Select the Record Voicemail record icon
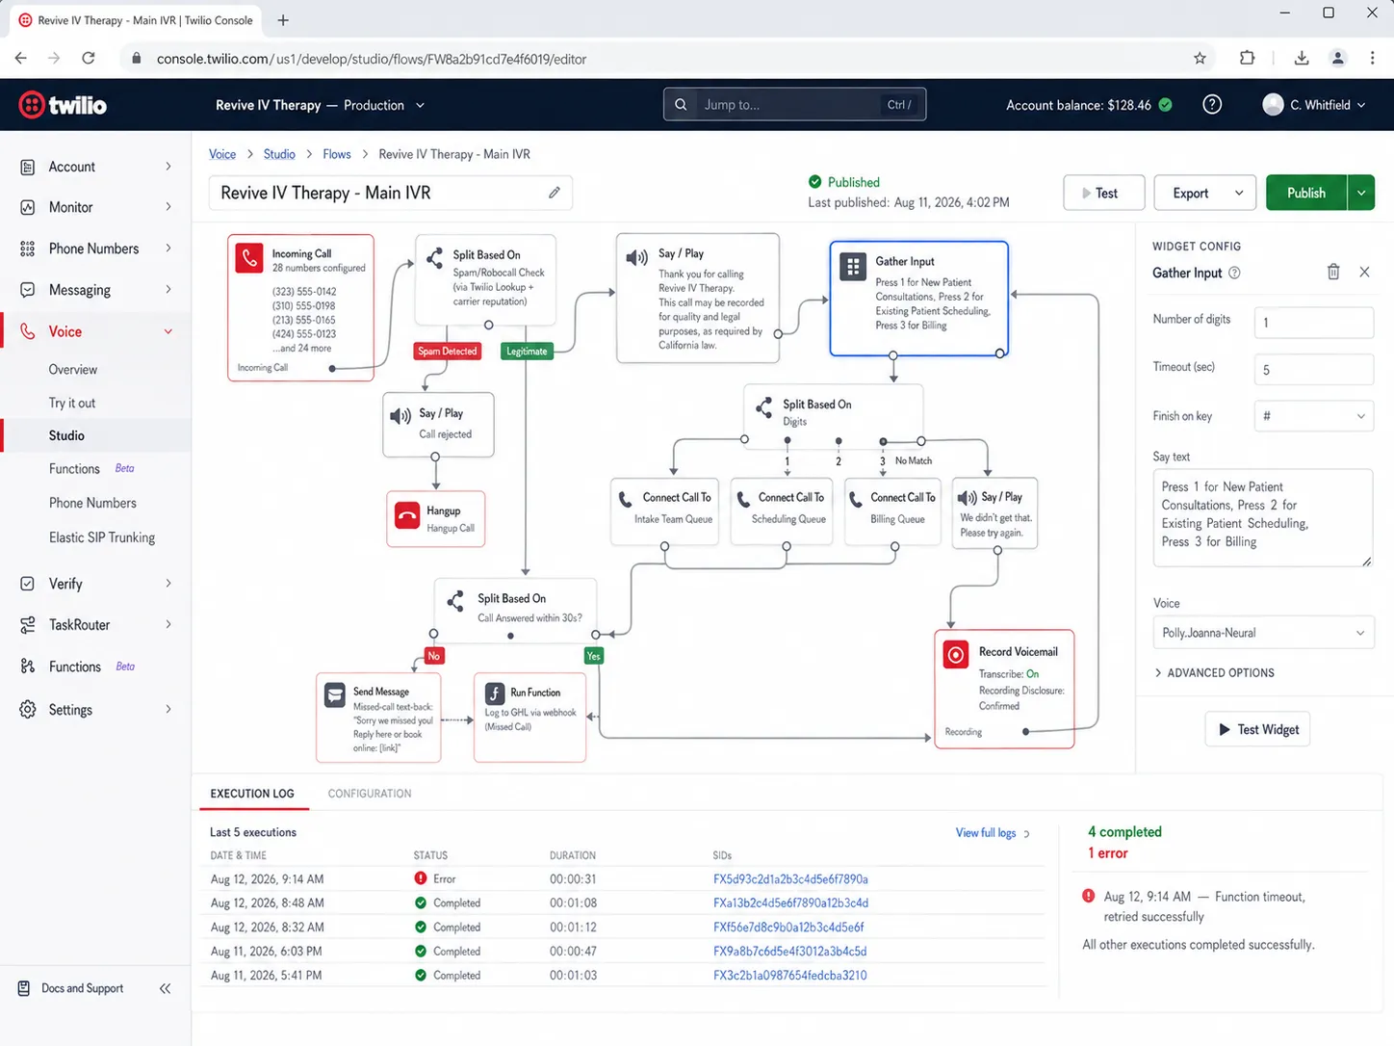Viewport: 1394px width, 1046px height. click(x=956, y=655)
